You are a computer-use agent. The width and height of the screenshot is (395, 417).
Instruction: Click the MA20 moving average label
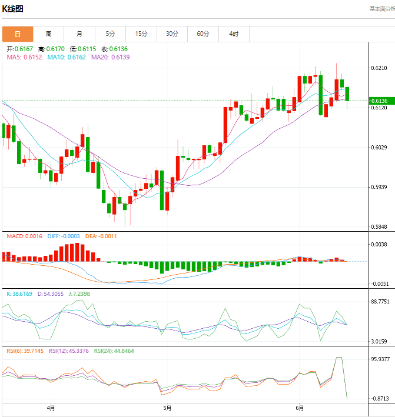[x=110, y=58]
